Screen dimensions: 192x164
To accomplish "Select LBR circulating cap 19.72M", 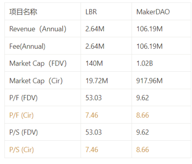I will 97,81.
